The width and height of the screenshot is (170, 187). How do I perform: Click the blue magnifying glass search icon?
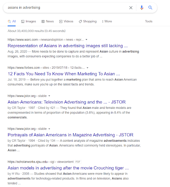[150, 8]
